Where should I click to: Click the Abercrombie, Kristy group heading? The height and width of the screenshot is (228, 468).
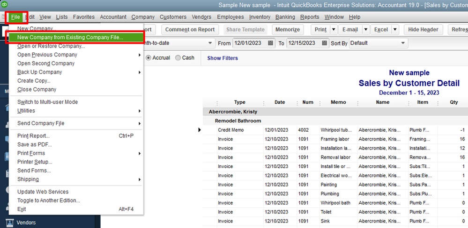[233, 112]
